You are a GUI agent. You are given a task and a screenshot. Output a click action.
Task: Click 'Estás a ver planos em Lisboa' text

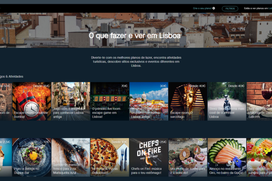point(258,8)
